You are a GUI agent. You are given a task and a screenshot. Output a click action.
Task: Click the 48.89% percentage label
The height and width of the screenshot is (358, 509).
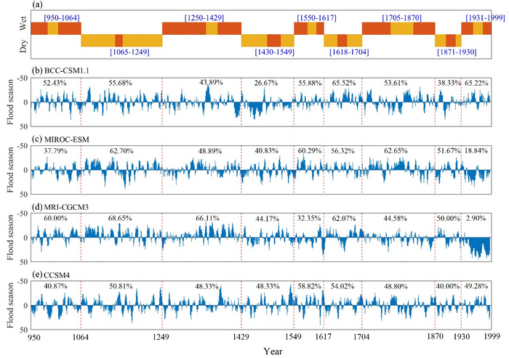click(210, 151)
